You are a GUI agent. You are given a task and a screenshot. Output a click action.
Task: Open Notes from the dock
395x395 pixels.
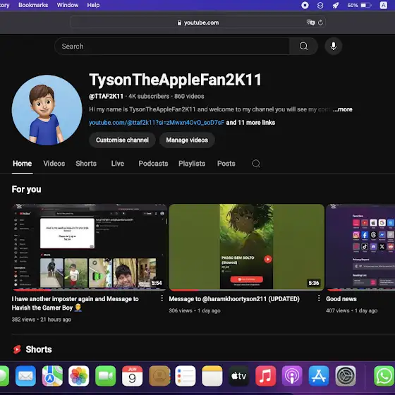212,376
